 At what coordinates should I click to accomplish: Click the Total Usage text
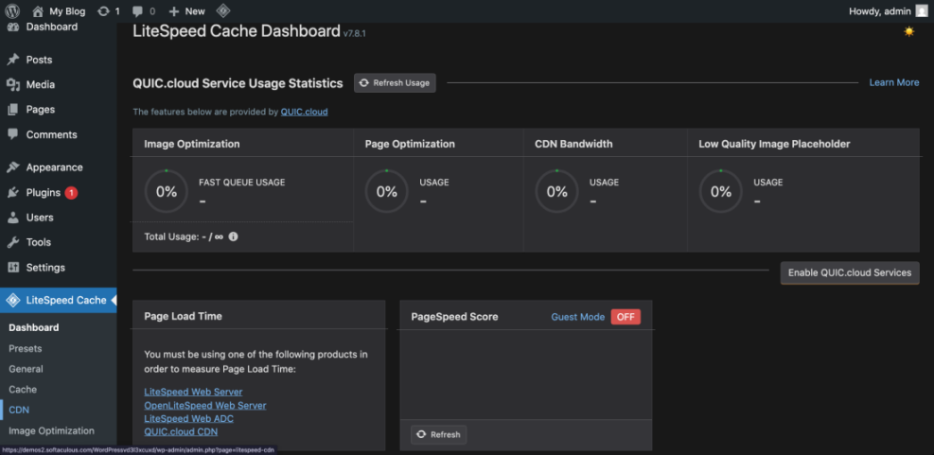[184, 236]
